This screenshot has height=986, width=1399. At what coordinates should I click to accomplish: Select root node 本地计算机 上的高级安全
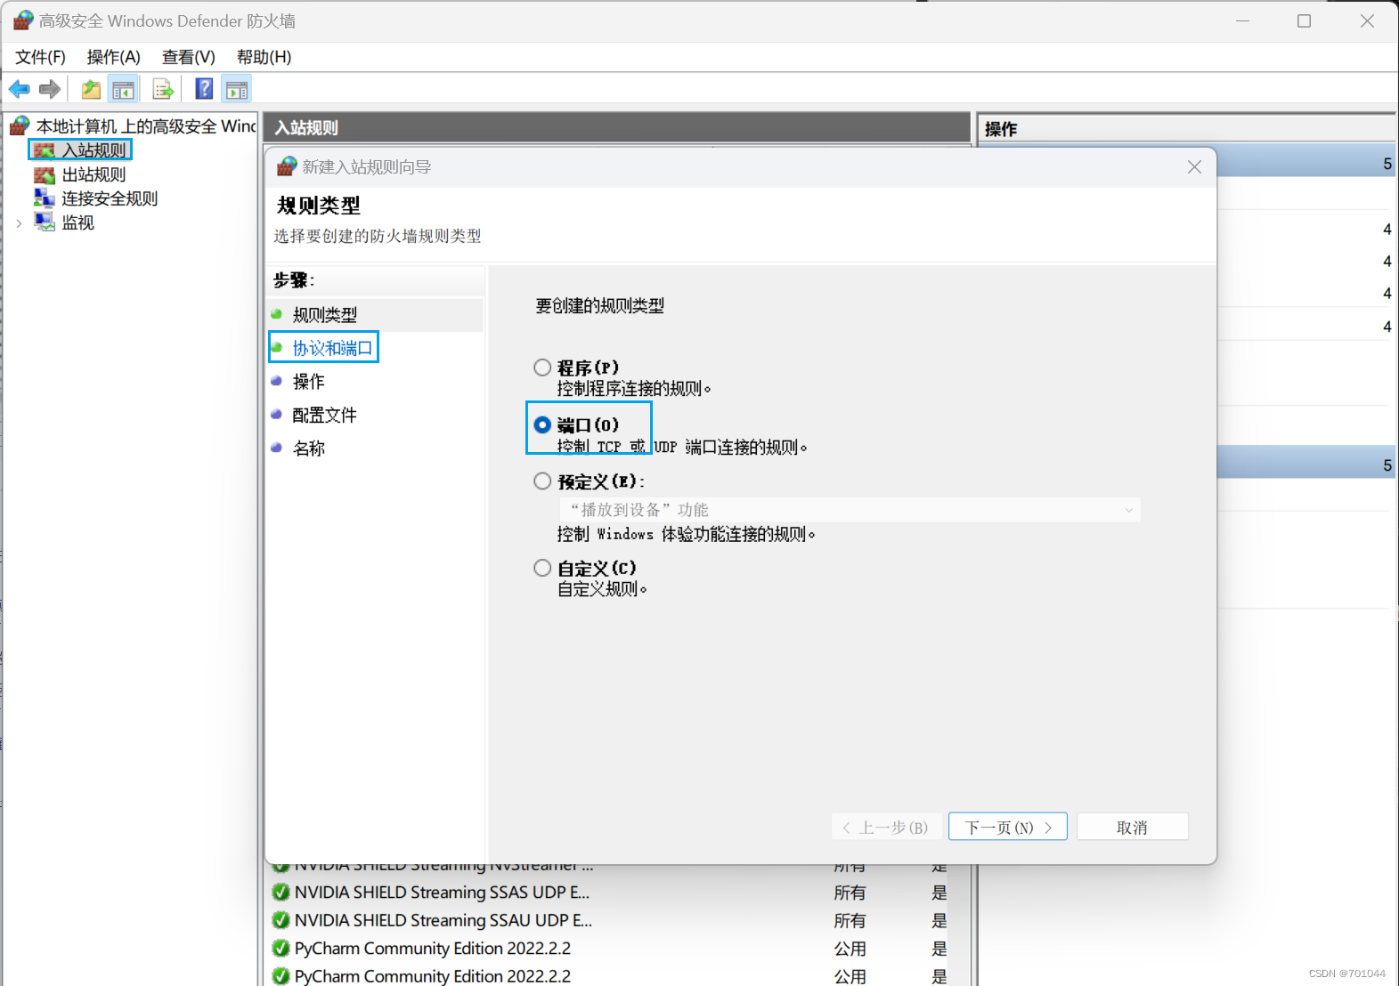click(x=146, y=126)
